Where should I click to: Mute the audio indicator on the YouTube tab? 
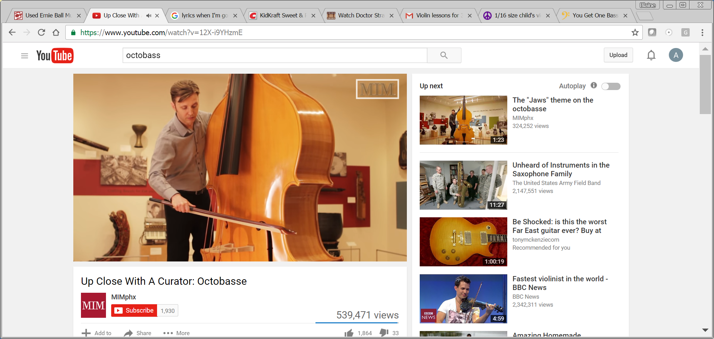coord(149,16)
